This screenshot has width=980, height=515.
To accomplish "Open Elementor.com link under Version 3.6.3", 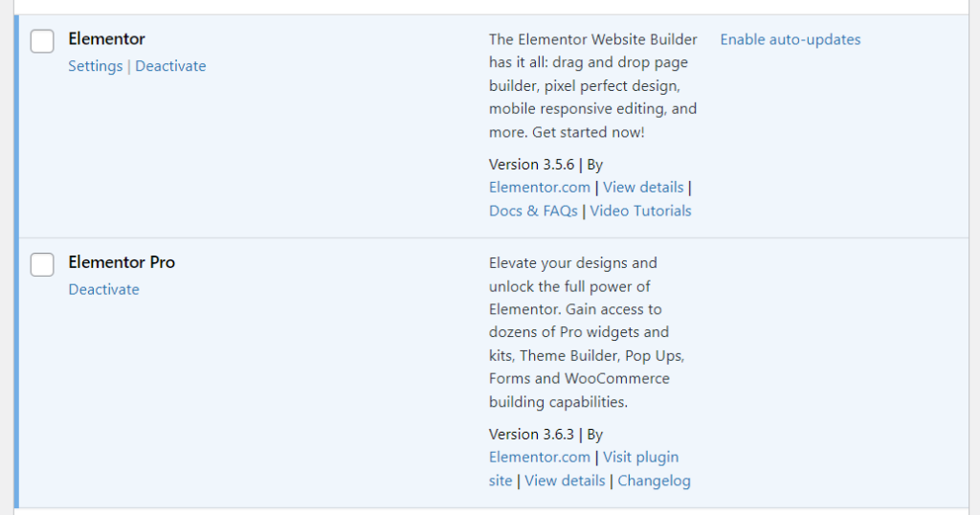I will point(539,458).
